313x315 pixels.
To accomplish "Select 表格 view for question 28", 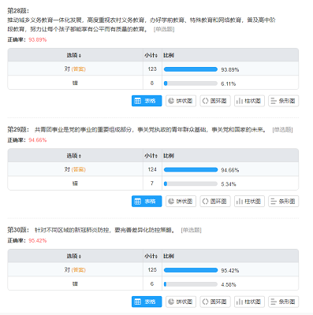I will tap(147, 101).
